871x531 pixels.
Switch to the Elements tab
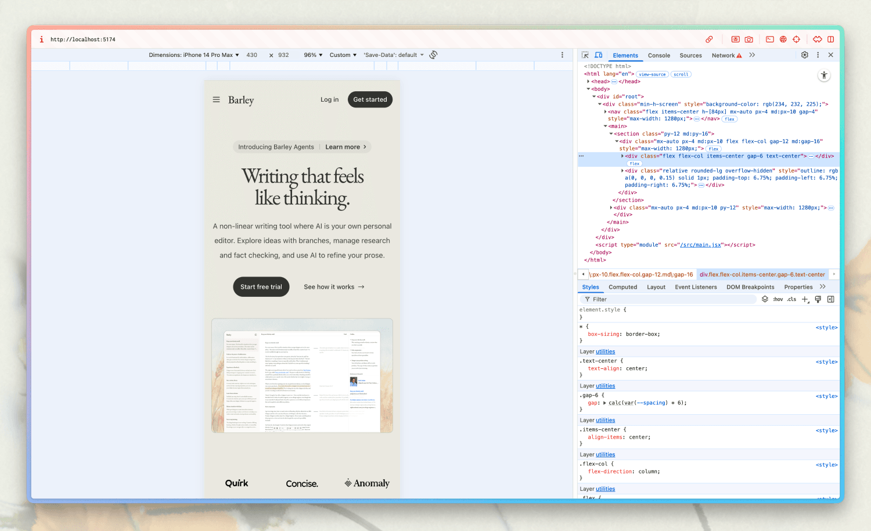coord(625,56)
